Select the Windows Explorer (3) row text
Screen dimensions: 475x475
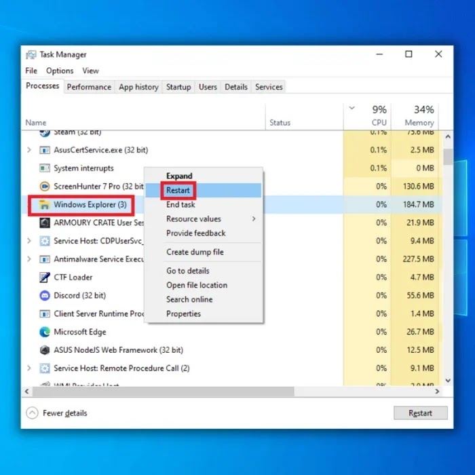pos(90,204)
